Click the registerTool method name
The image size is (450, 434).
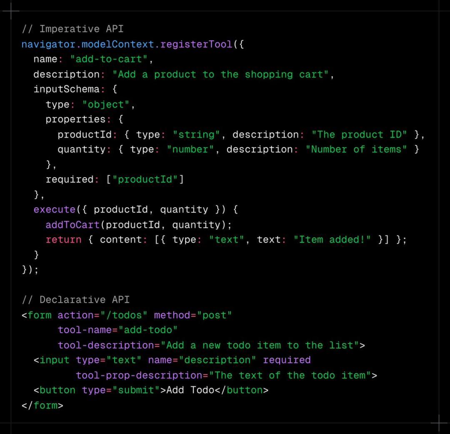click(196, 44)
